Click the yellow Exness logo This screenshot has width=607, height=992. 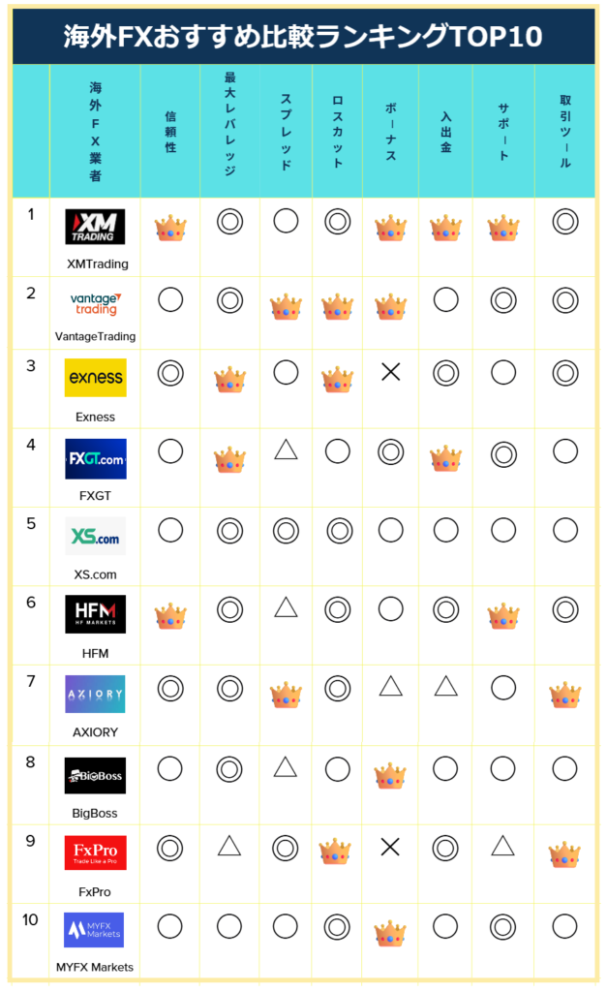(95, 378)
